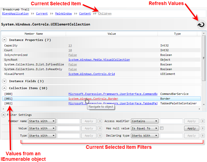This screenshot has width=207, height=162.
Task: Click UIElement type cell of VisualParent
Action: pyautogui.click(x=168, y=74)
